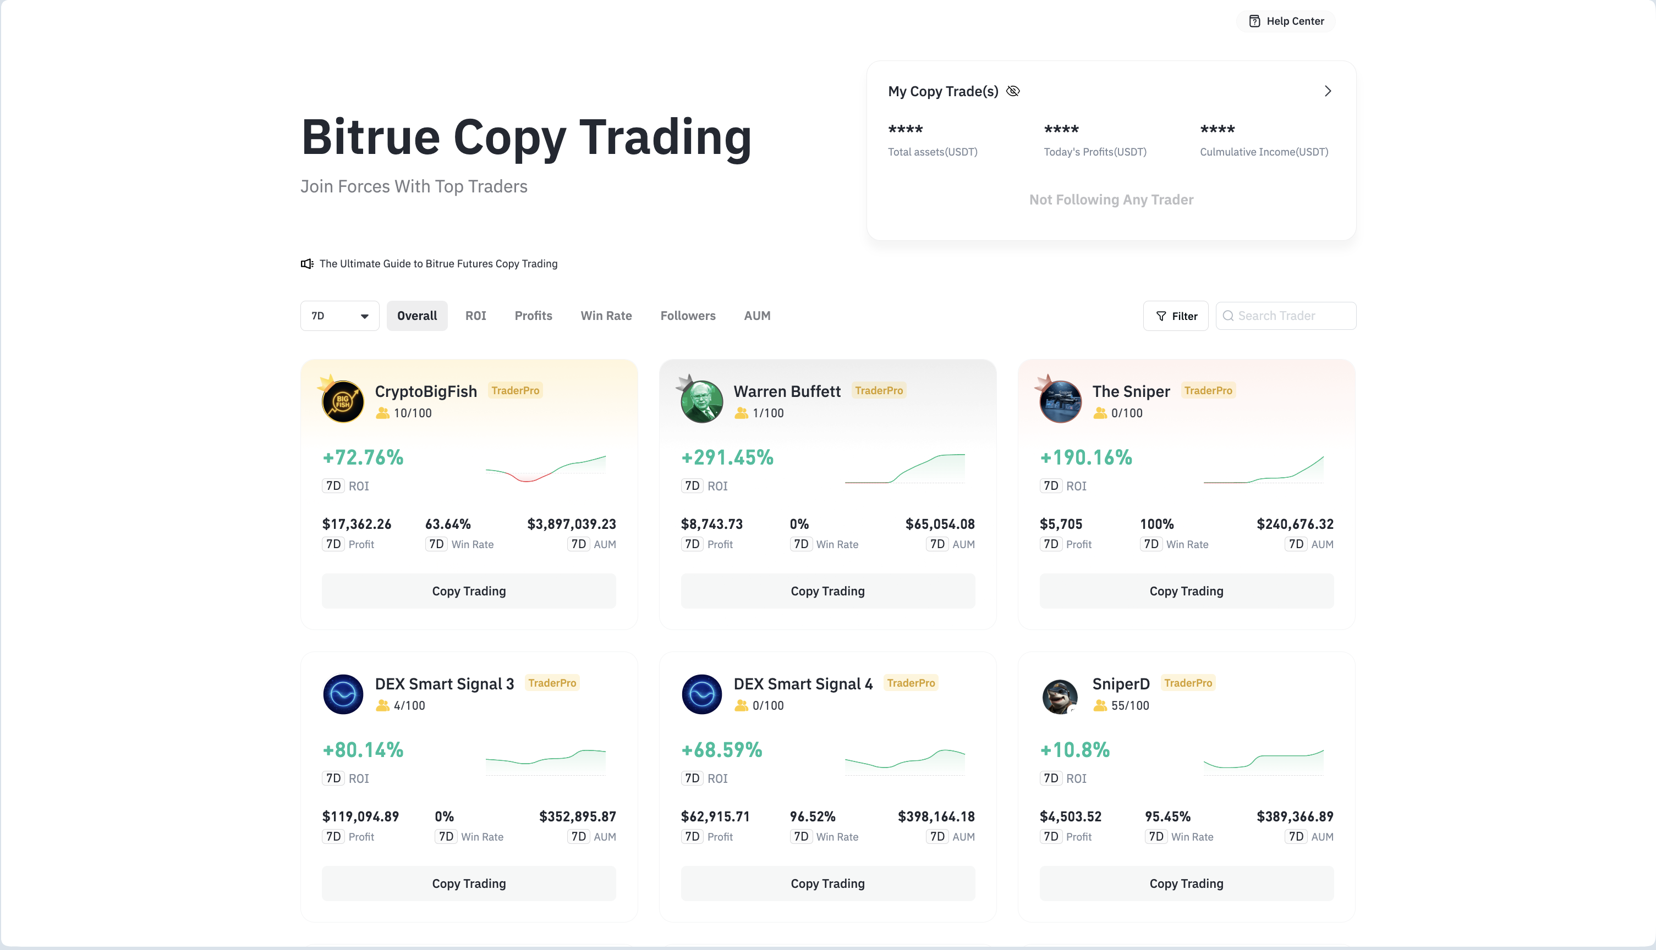Switch to the Win Rate tab
1656x950 pixels.
pyautogui.click(x=606, y=316)
